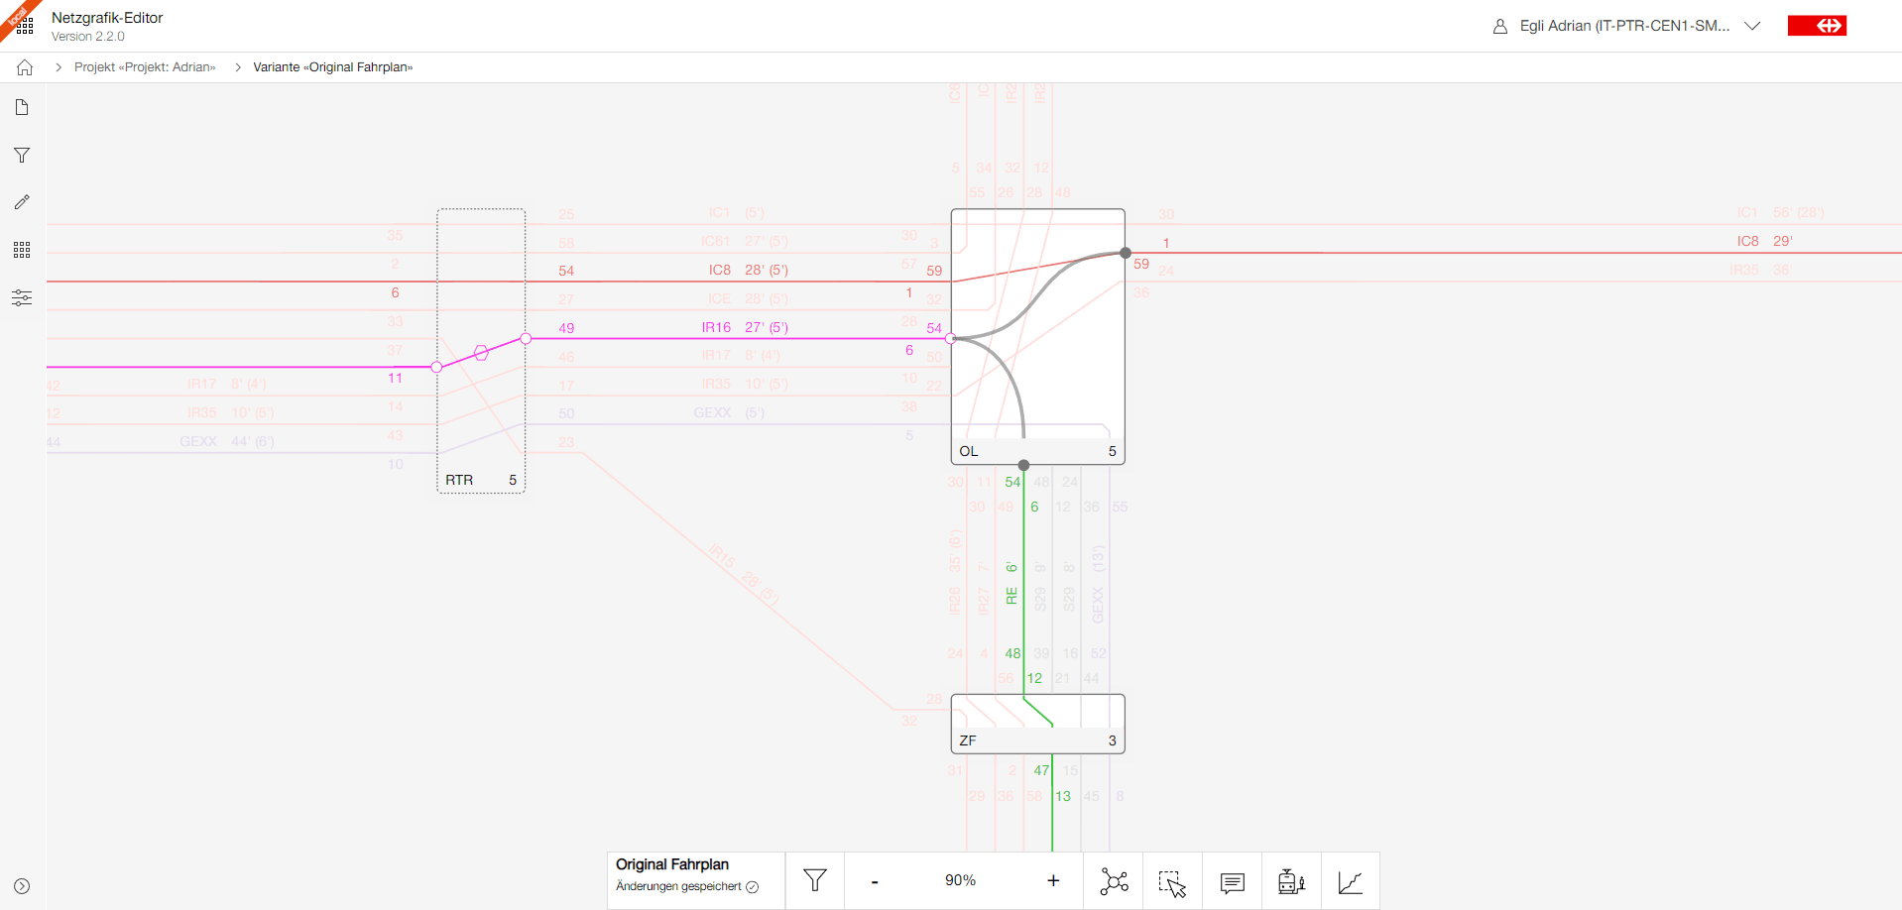Screen dimensions: 1902x910
Task: Click the home icon in the breadcrumb
Action: click(24, 66)
